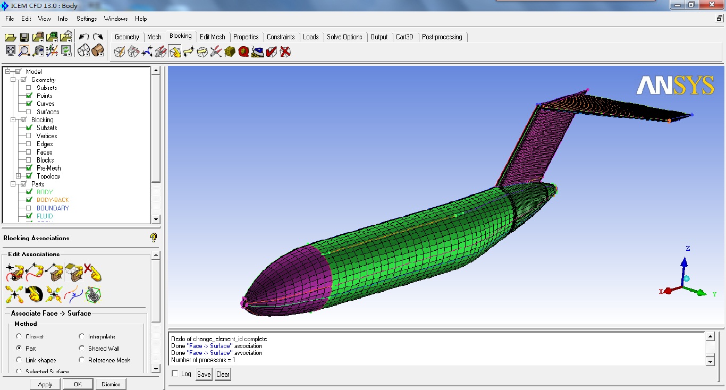This screenshot has height=390, width=726.
Task: Click the Undo arrow icon
Action: [83, 37]
